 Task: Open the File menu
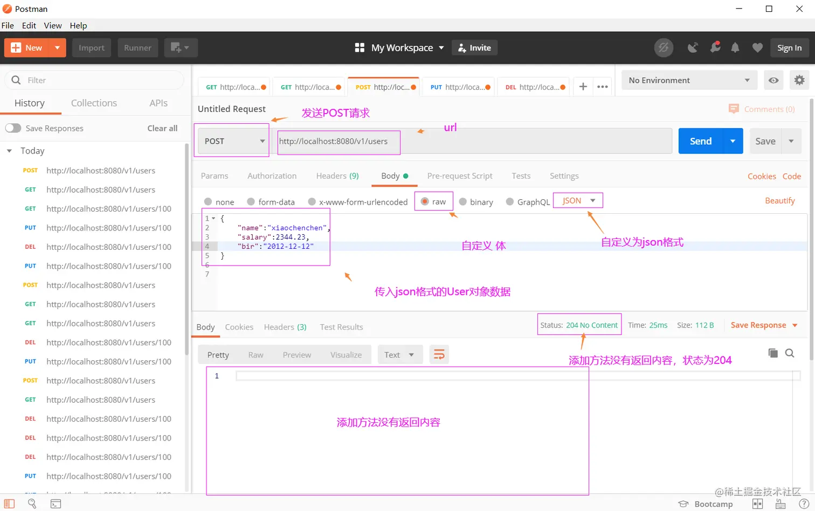coord(8,25)
